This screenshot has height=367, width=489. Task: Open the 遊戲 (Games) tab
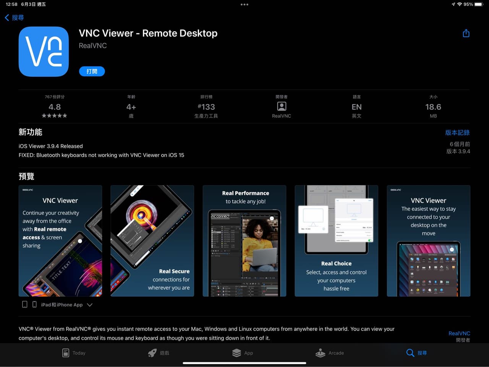click(159, 353)
